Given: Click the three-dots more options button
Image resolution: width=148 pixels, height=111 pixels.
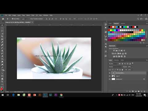Looking at the screenshot, I should click(75, 19).
